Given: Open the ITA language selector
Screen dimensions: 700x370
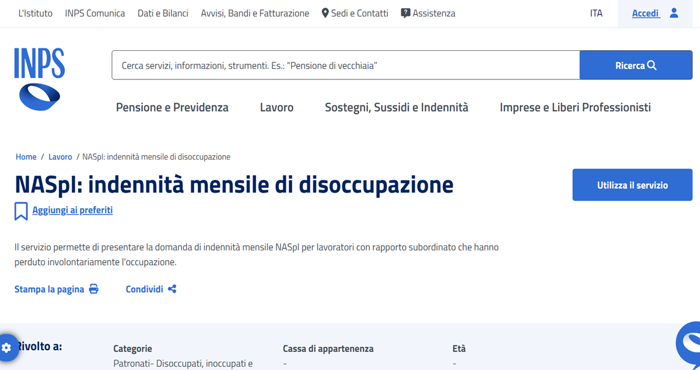Looking at the screenshot, I should click(x=596, y=13).
